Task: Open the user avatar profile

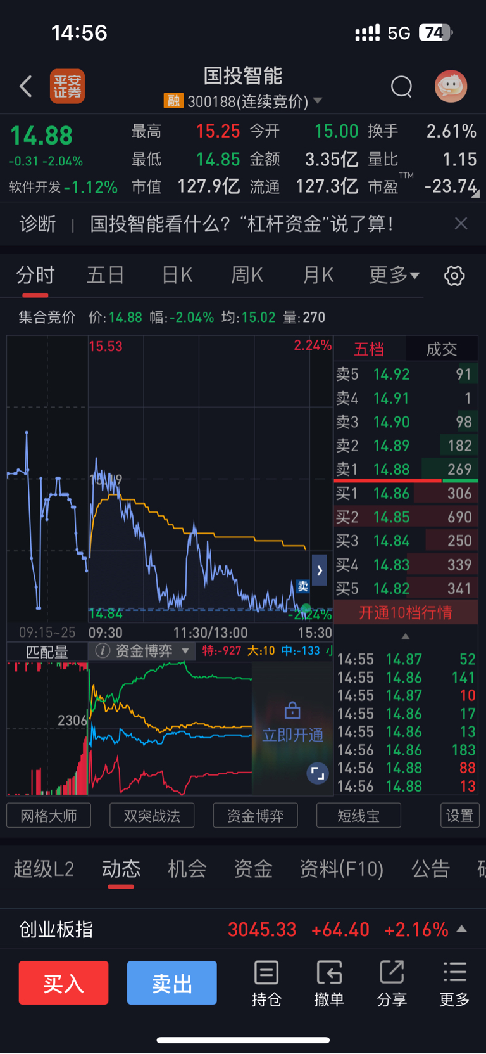Action: (x=451, y=86)
